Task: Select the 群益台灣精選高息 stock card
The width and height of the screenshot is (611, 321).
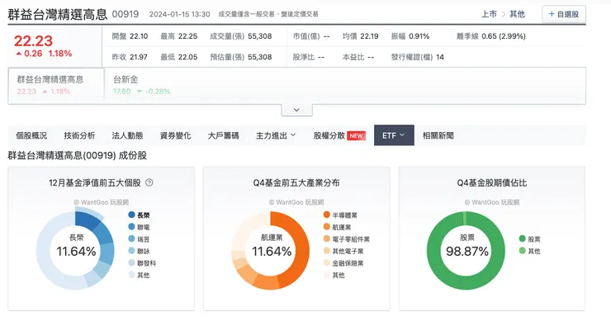Action: (56, 85)
